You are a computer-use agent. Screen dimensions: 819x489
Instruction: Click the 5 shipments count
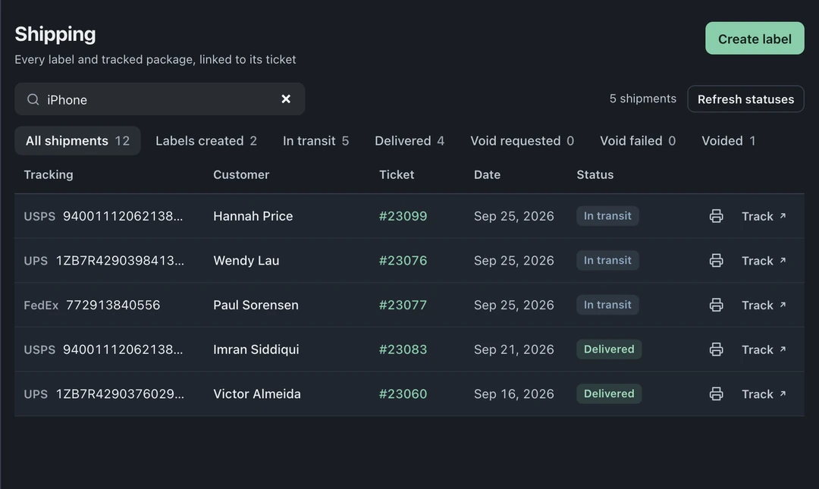tap(642, 99)
